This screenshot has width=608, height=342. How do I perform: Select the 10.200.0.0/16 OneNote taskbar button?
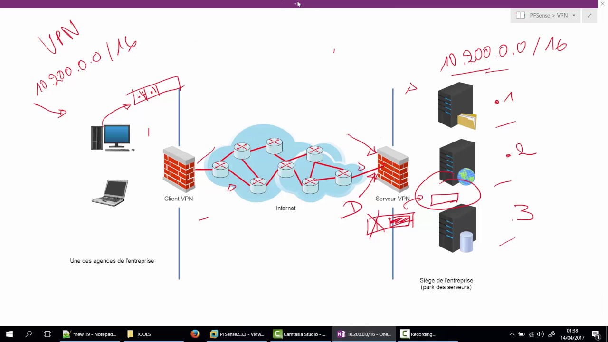click(364, 334)
